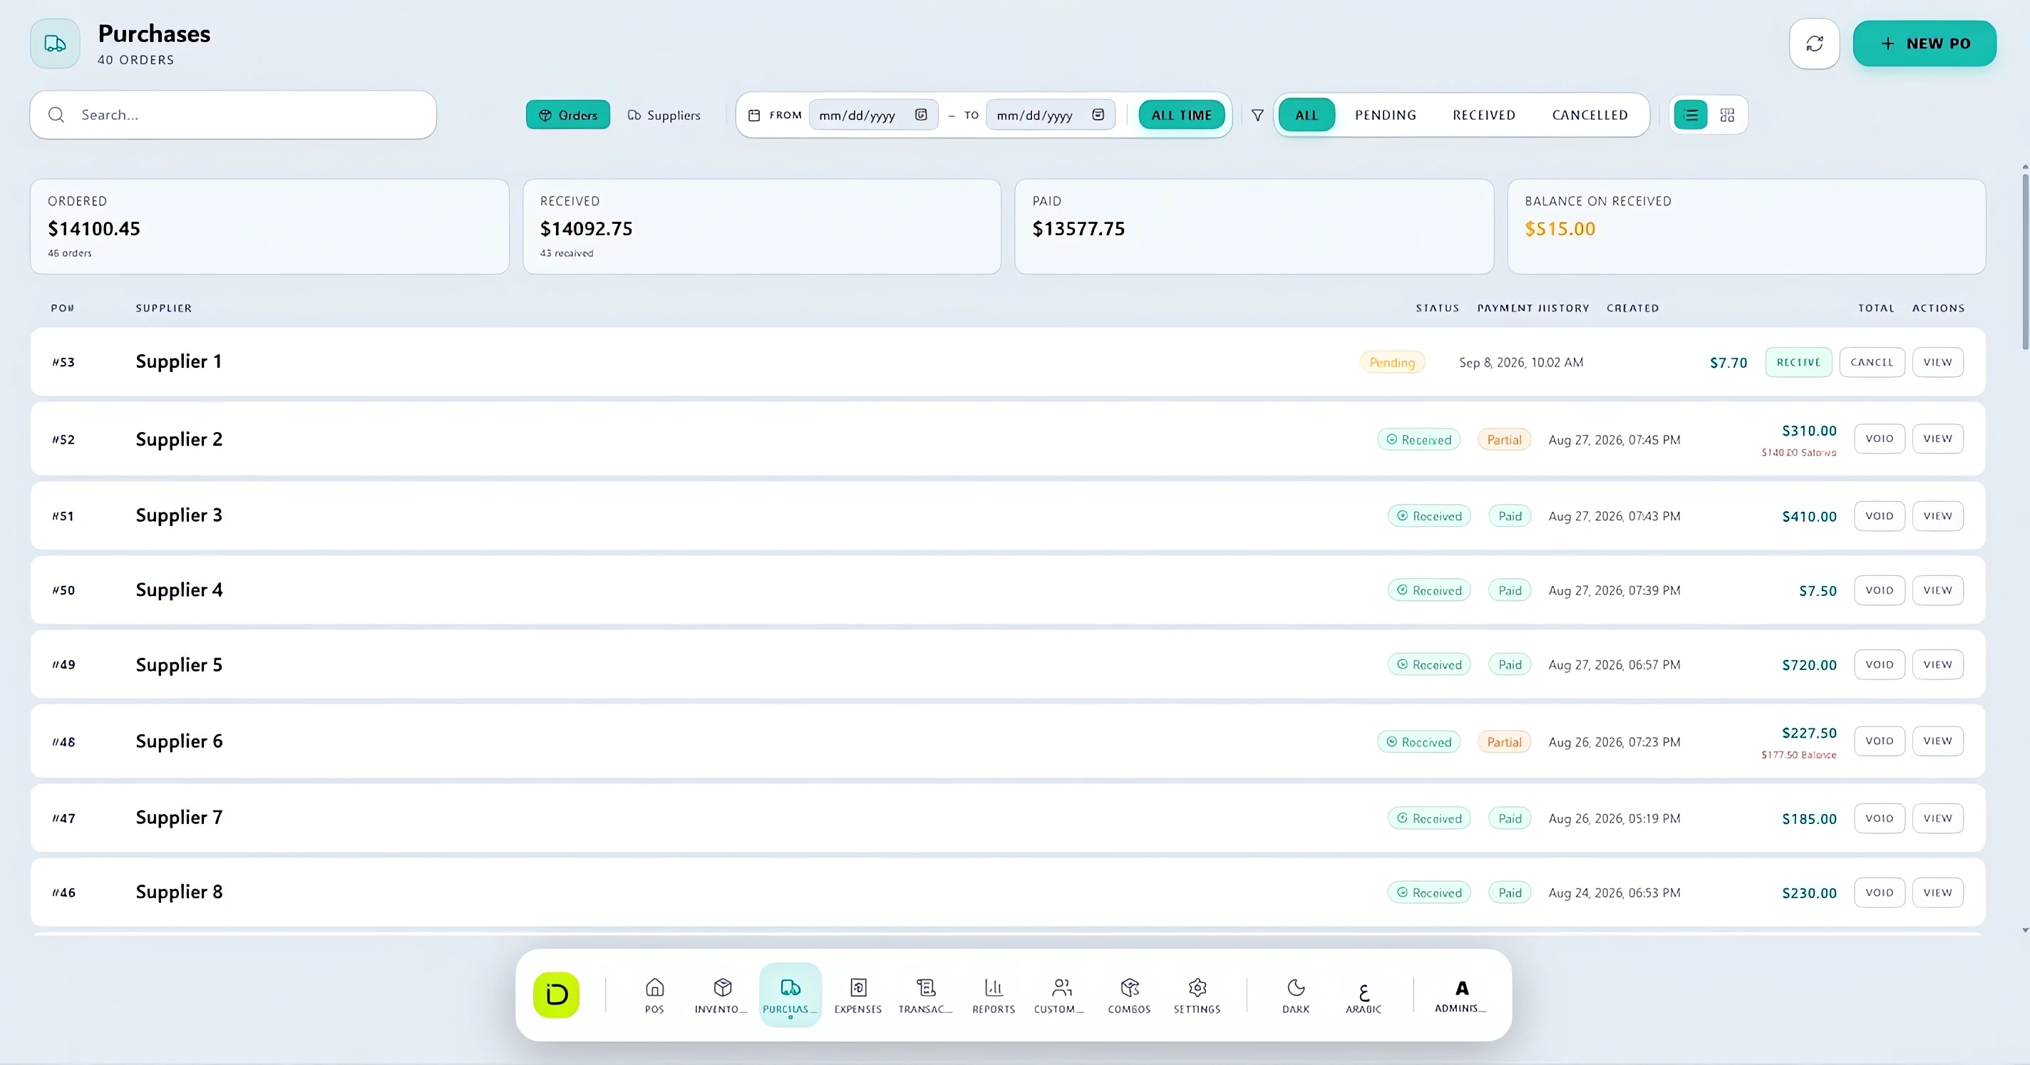Filter orders by RECEIVED
2030x1065 pixels.
click(x=1484, y=115)
